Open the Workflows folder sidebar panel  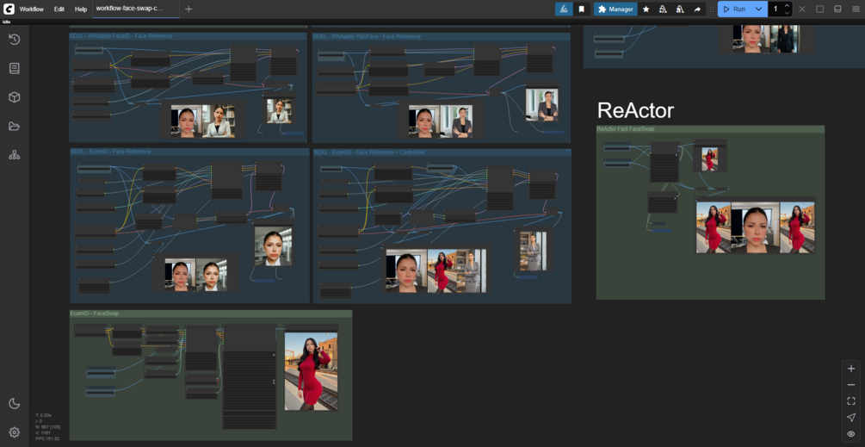(x=15, y=127)
